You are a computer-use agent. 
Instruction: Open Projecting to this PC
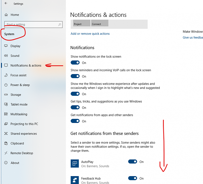click(24, 124)
